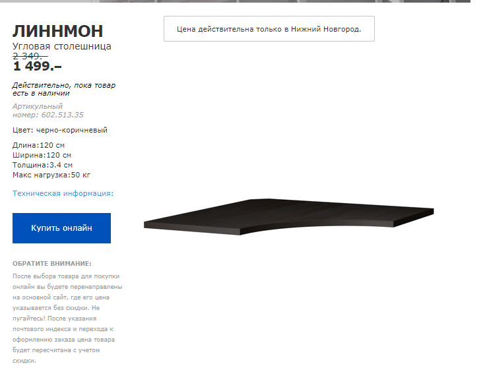Click the crossed-out price 2 349
The width and height of the screenshot is (483, 368).
click(30, 56)
